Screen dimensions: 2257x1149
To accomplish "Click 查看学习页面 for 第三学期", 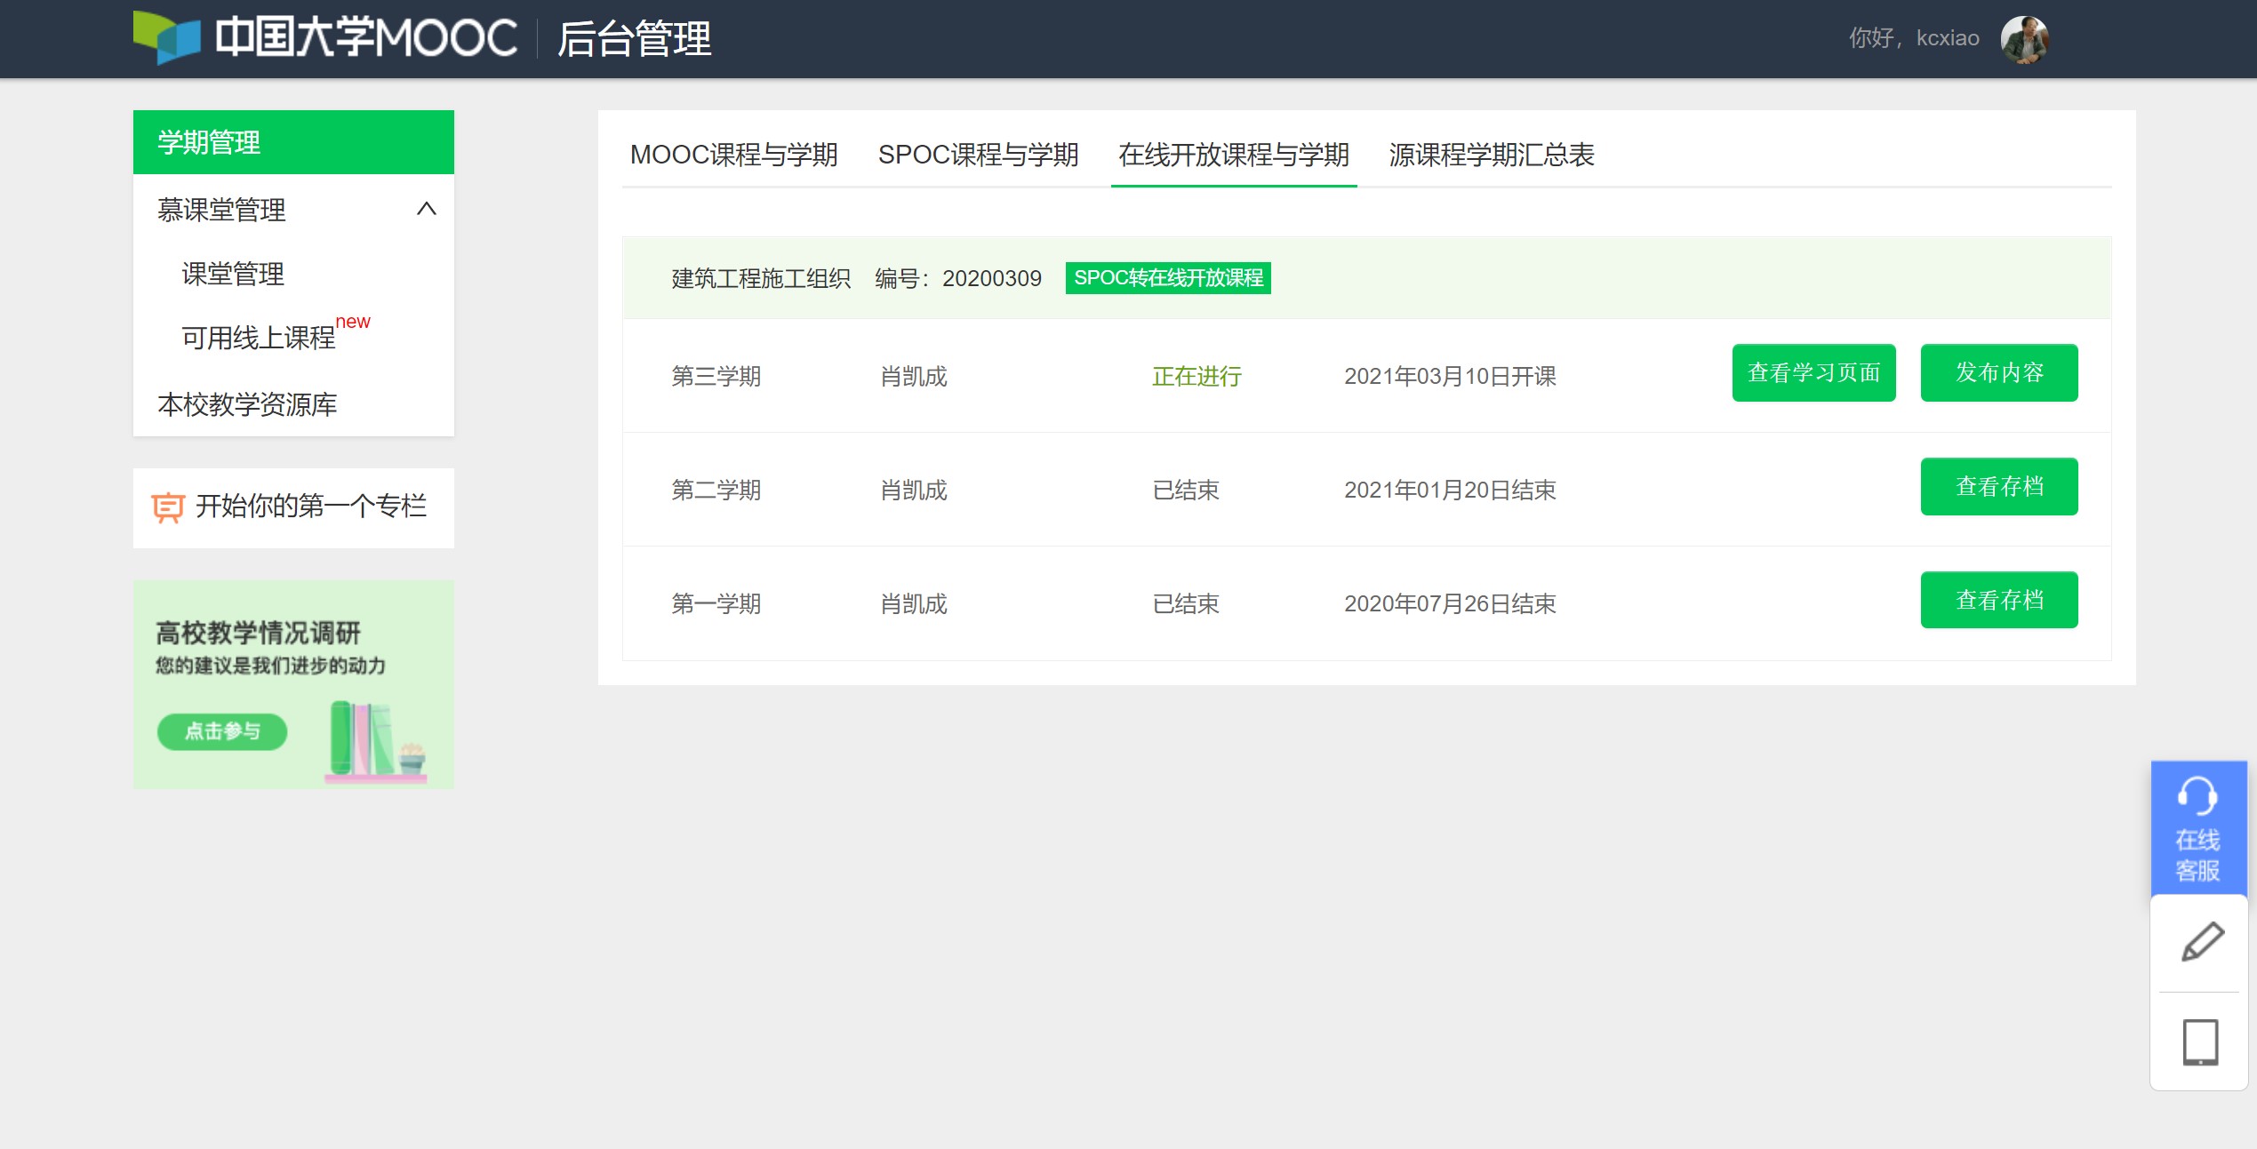I will pyautogui.click(x=1813, y=373).
